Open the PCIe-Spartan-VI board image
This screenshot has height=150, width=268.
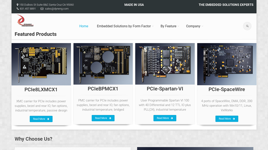[165, 64]
